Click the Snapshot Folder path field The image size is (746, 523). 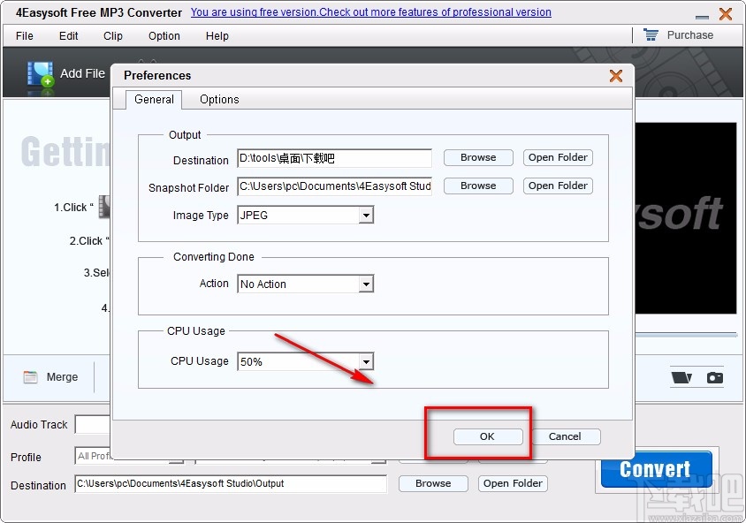pyautogui.click(x=334, y=186)
